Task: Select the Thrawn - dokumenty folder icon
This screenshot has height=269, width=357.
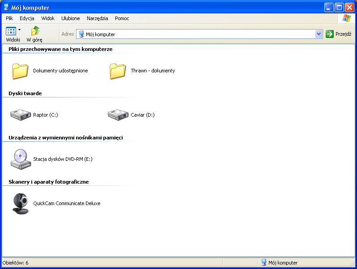Action: [118, 71]
